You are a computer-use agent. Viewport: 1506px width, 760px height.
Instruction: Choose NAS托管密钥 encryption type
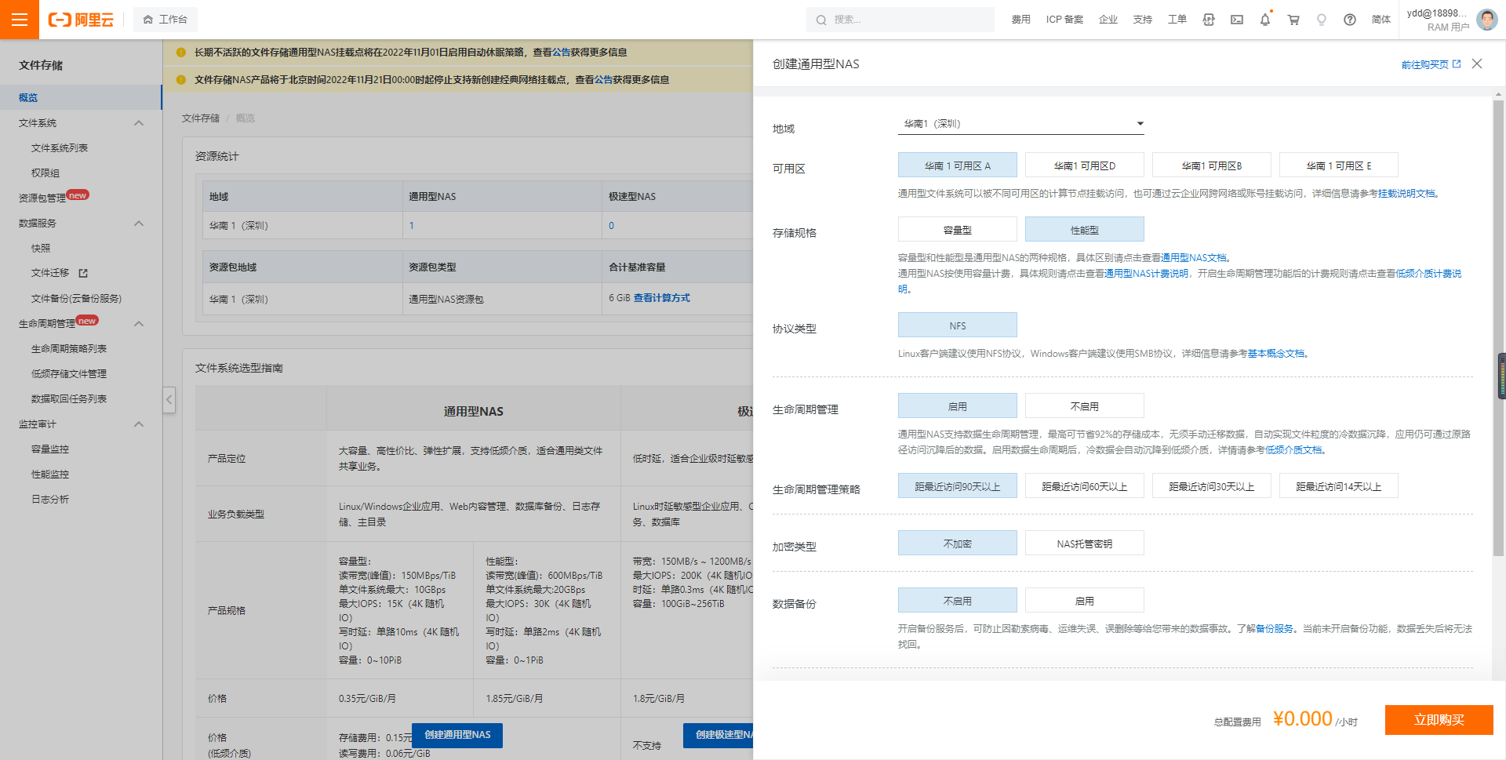click(x=1084, y=544)
